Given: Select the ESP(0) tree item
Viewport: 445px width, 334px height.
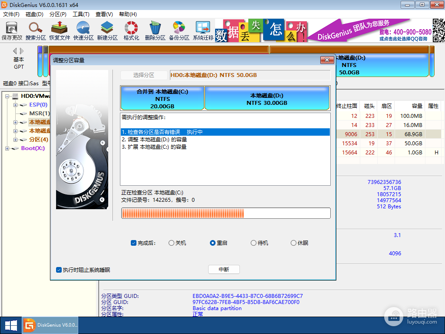Looking at the screenshot, I should pos(38,104).
